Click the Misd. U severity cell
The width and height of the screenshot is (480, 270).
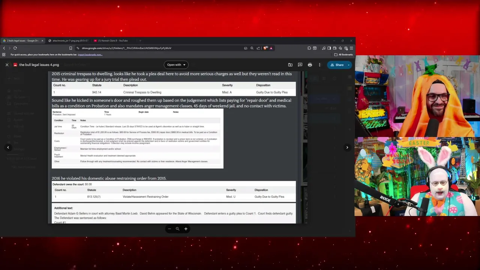[231, 196]
